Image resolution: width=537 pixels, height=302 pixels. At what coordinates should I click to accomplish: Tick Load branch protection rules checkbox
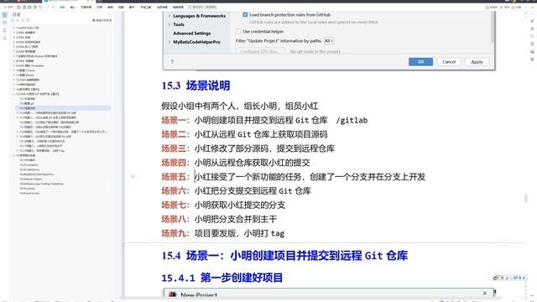click(245, 15)
